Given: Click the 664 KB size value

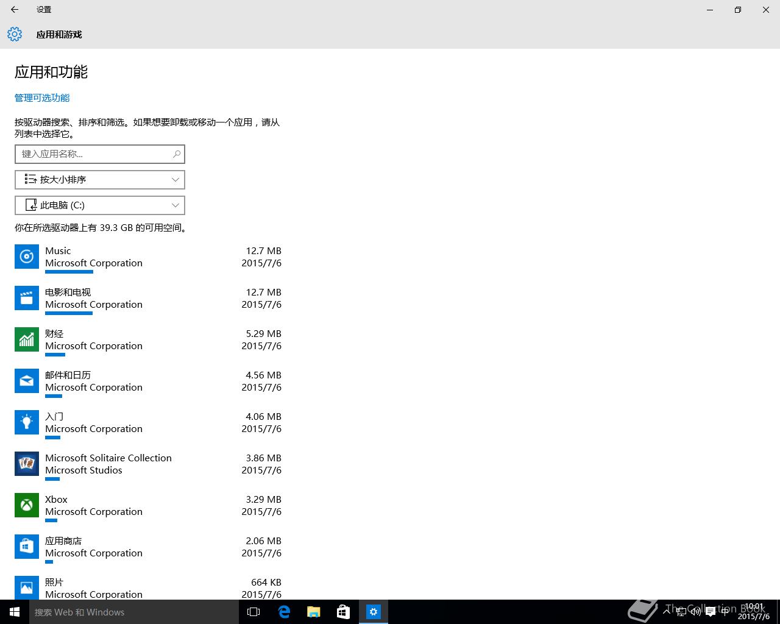Looking at the screenshot, I should click(266, 582).
